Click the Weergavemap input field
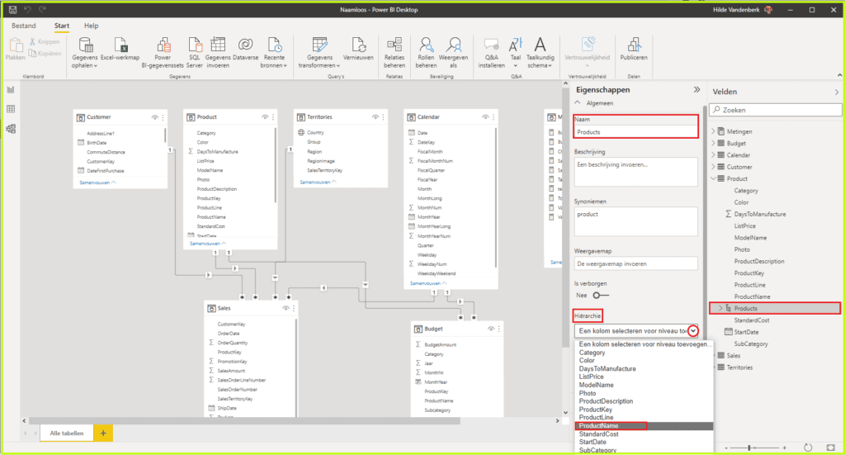Image resolution: width=845 pixels, height=455 pixels. [636, 263]
